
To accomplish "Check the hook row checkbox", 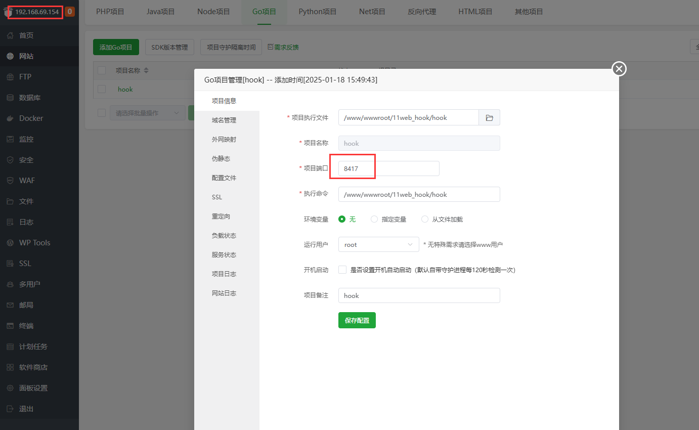I will point(102,89).
